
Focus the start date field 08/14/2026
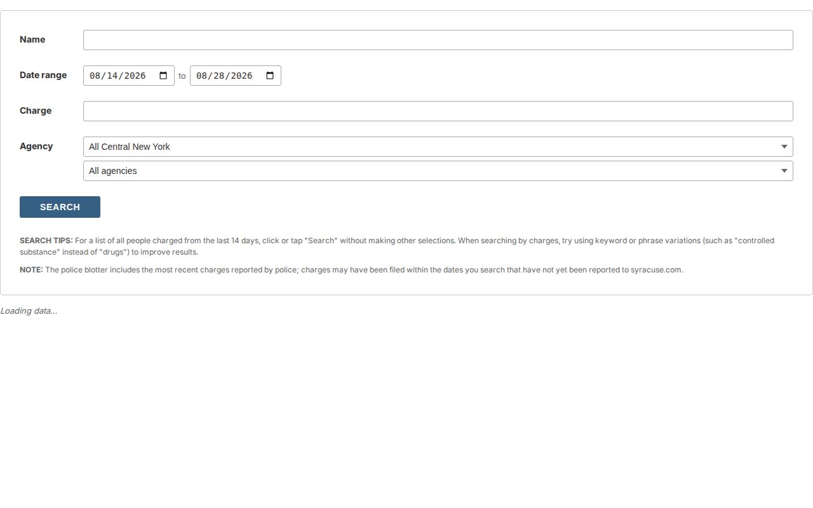pos(129,76)
